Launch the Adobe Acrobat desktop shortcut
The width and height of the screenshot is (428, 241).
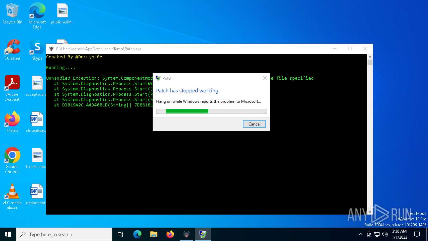12,88
